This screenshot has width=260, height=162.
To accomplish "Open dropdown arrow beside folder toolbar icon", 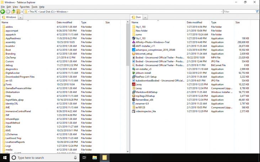I will coord(22,12).
